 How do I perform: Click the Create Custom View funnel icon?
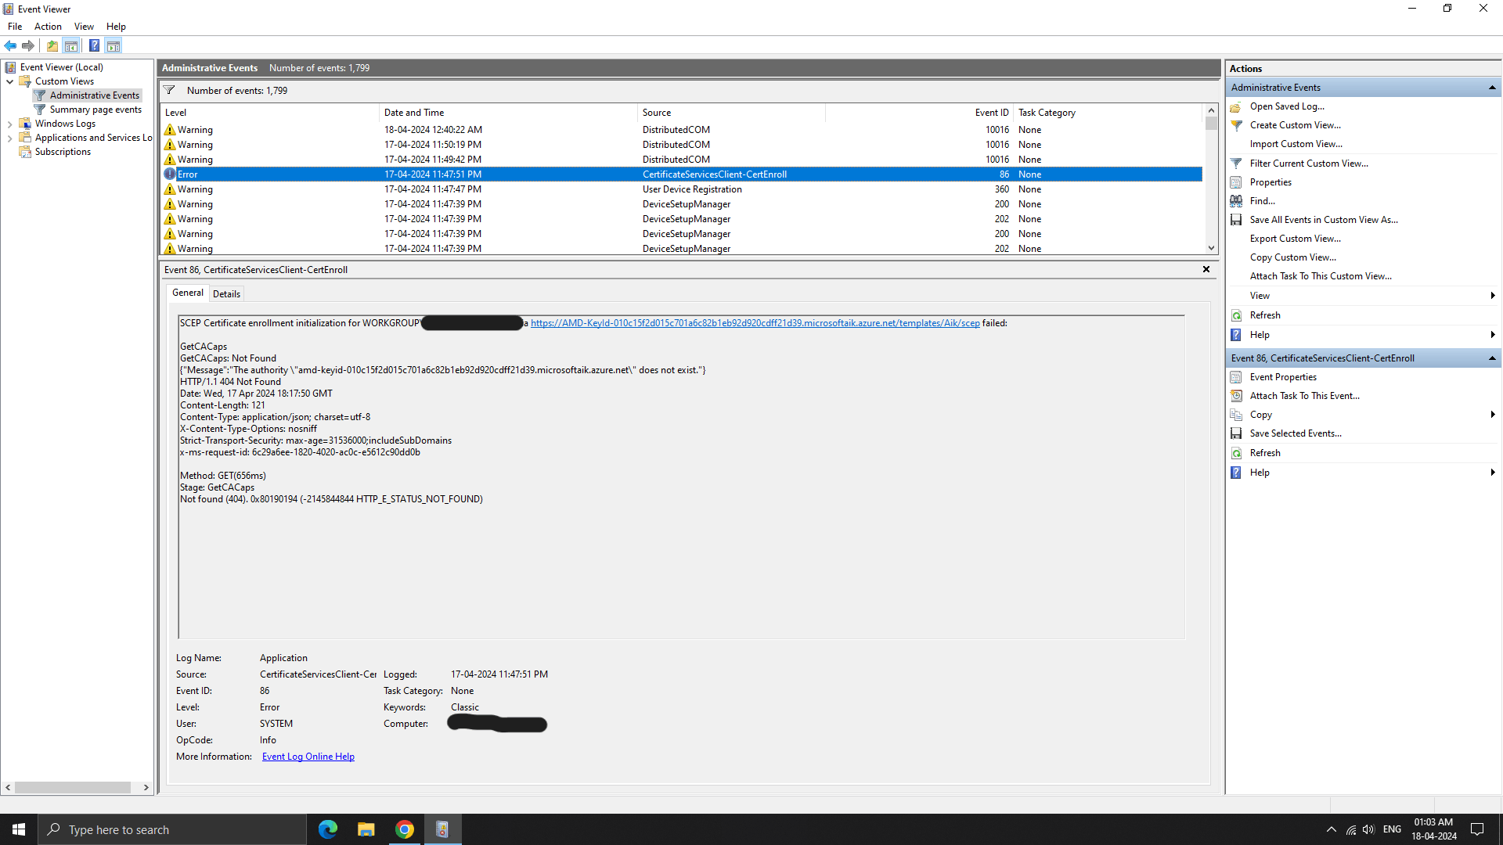pos(1236,125)
